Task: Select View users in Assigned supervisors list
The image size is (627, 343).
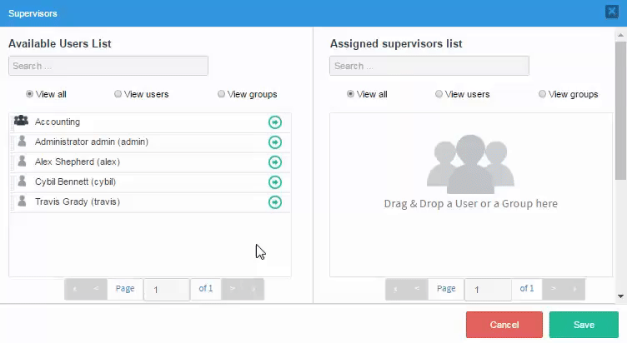Action: 439,94
